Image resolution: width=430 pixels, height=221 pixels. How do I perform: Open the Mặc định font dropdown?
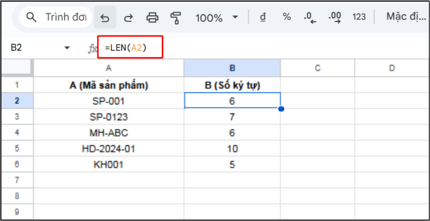point(406,17)
